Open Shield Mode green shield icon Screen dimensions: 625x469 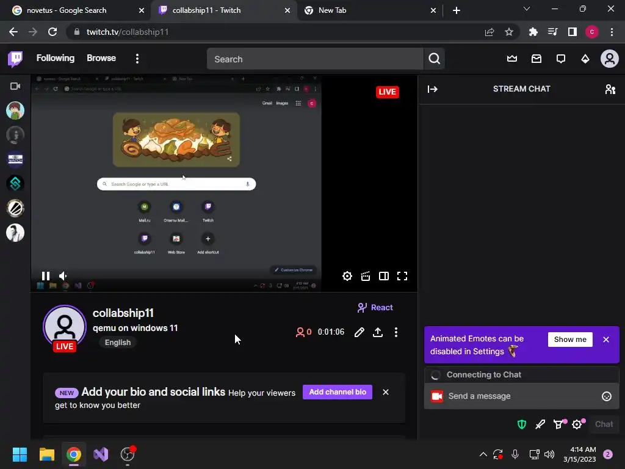[522, 424]
